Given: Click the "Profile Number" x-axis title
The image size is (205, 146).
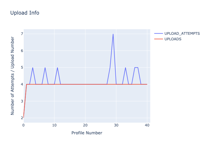Looking at the screenshot, I should click(87, 133).
